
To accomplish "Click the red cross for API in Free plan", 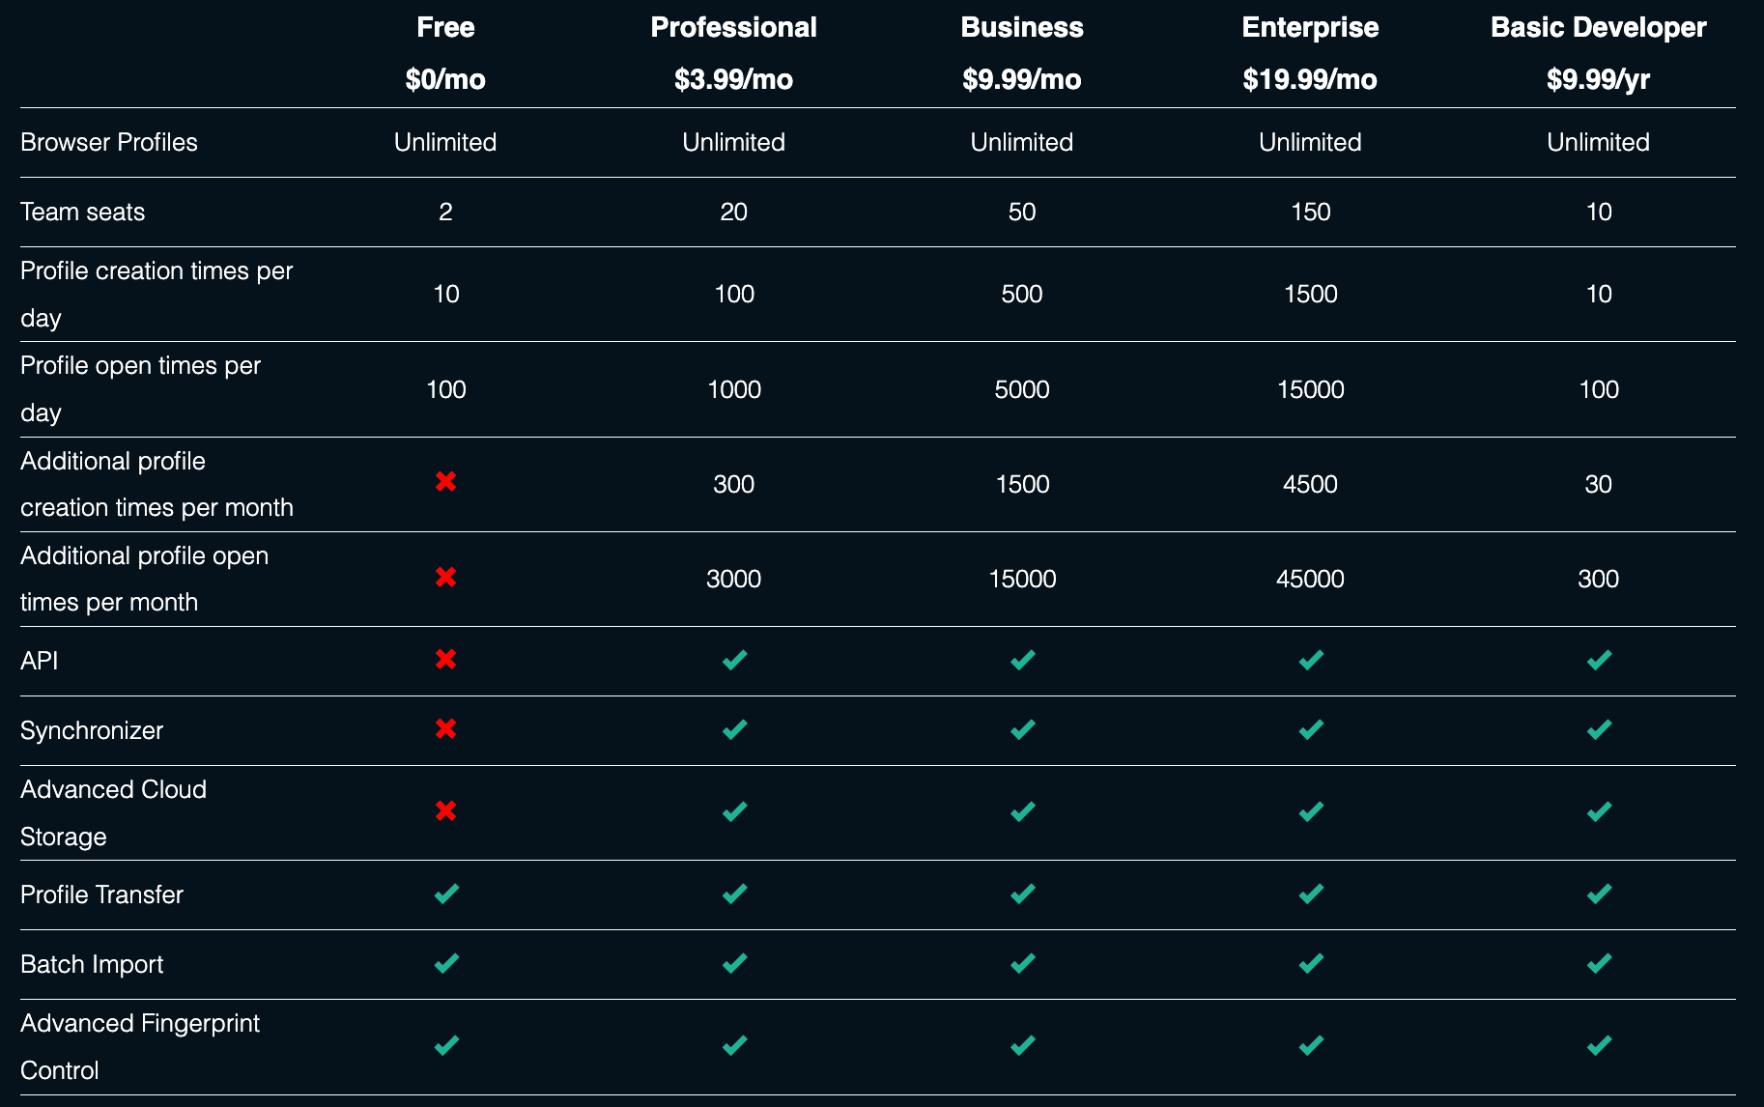I will pos(445,660).
